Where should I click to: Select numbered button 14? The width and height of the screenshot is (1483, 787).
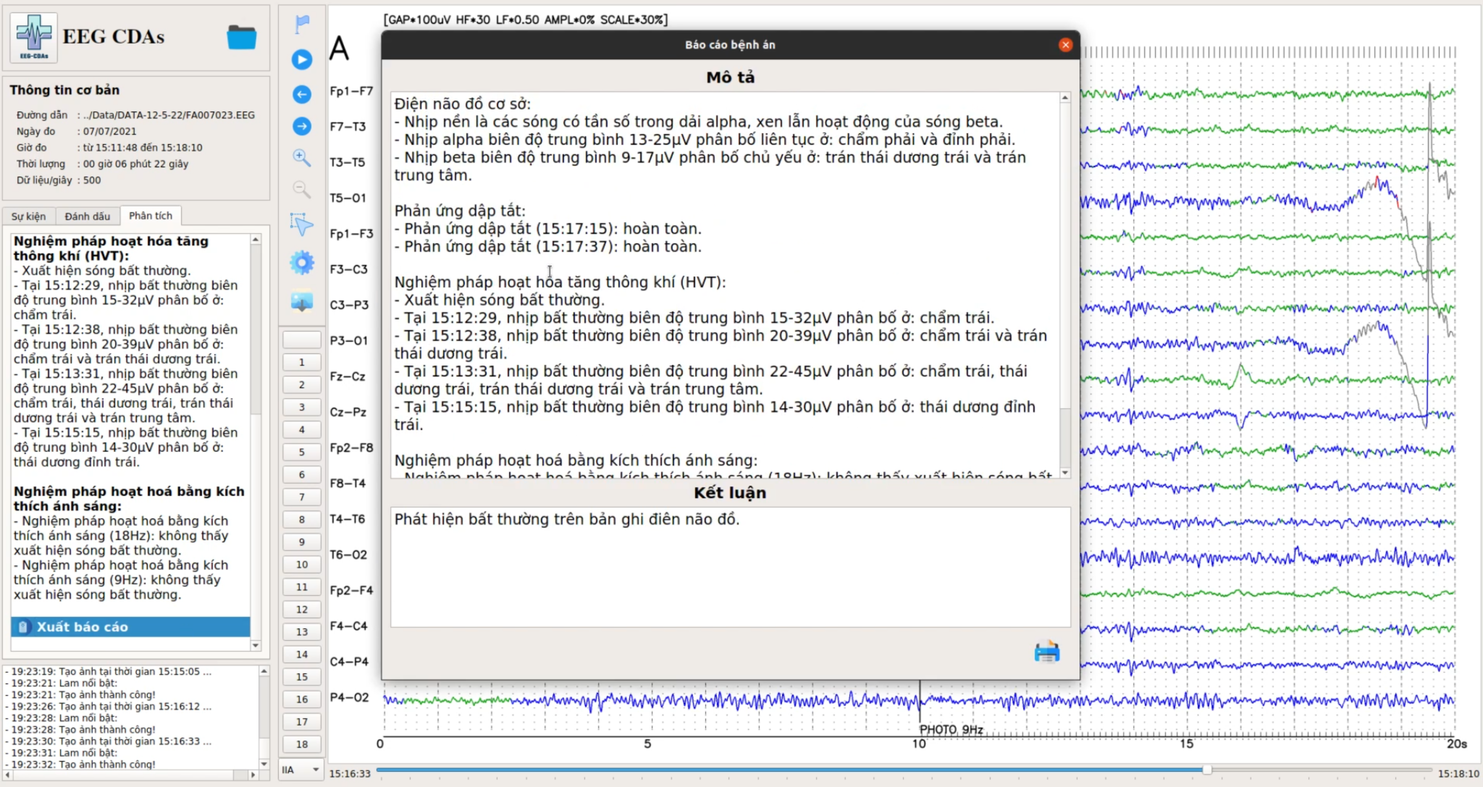(x=302, y=654)
